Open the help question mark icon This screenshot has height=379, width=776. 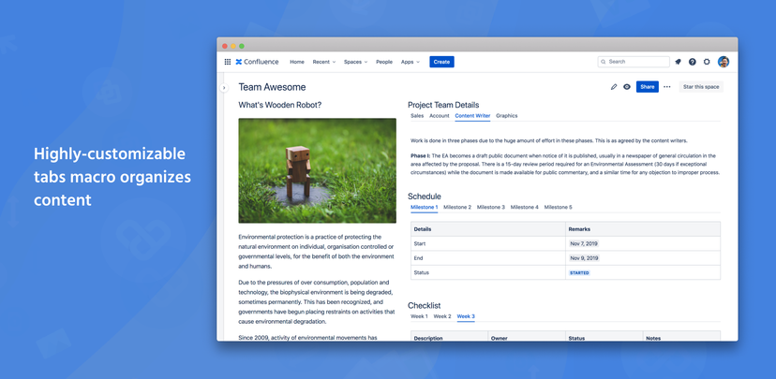click(x=693, y=62)
